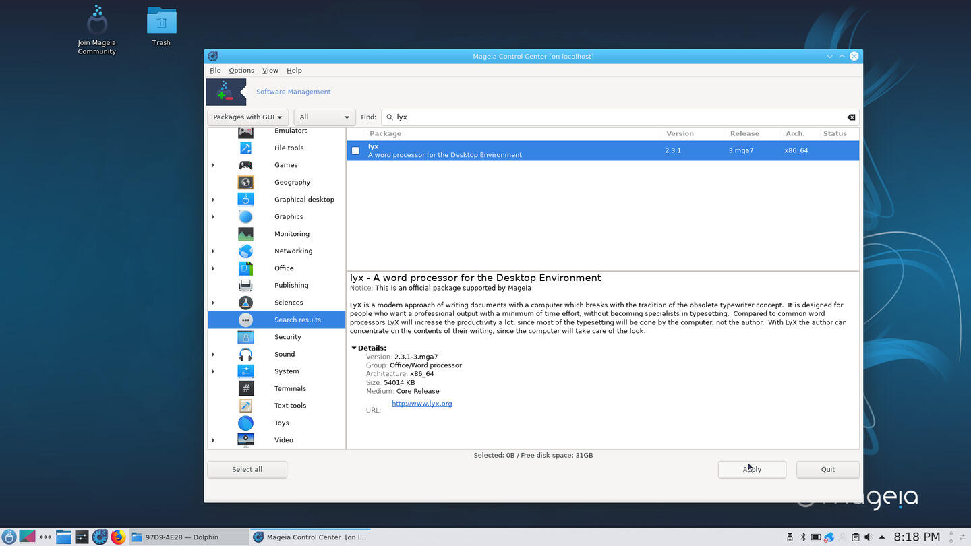The image size is (971, 546).
Task: Show hidden system tray icons arrow
Action: pos(881,537)
